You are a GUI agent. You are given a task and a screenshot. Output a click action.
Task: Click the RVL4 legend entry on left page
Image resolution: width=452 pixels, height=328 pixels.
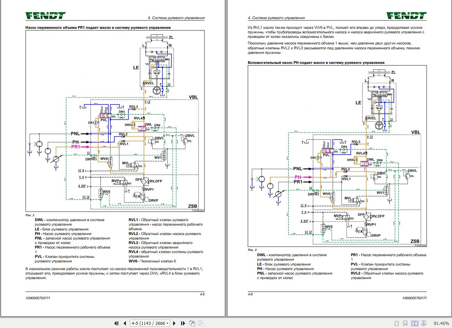[x=166, y=254]
